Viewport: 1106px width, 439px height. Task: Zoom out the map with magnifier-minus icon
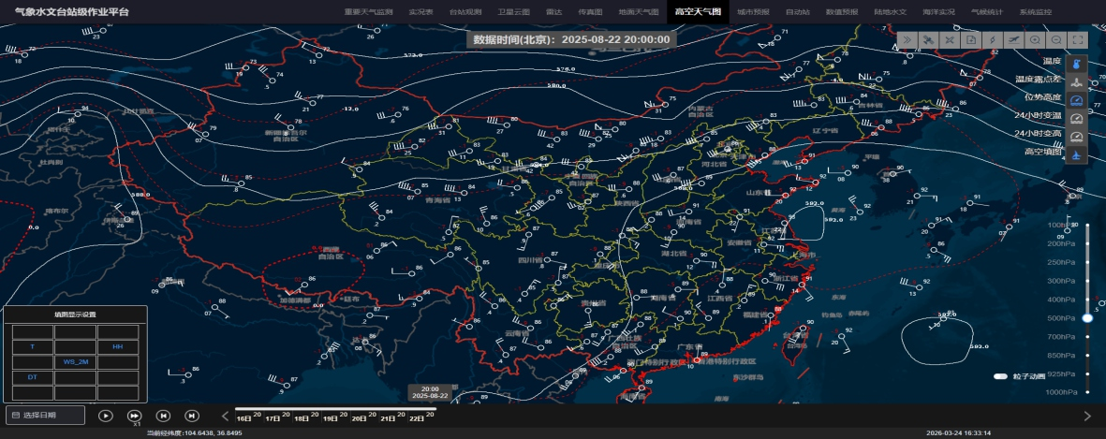[x=1056, y=40]
